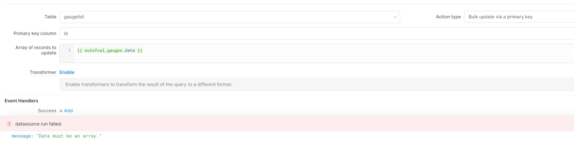This screenshot has width=574, height=150.
Task: Add a Success event handler
Action: [66, 111]
